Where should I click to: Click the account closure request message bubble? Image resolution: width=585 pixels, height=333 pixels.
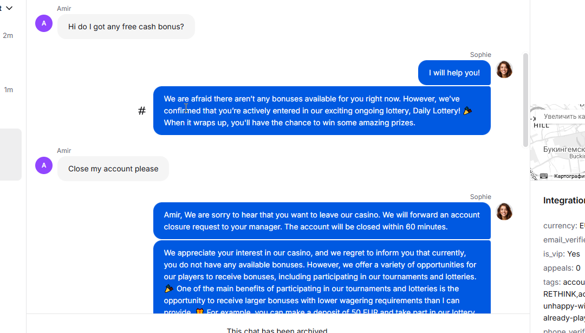pos(322,221)
